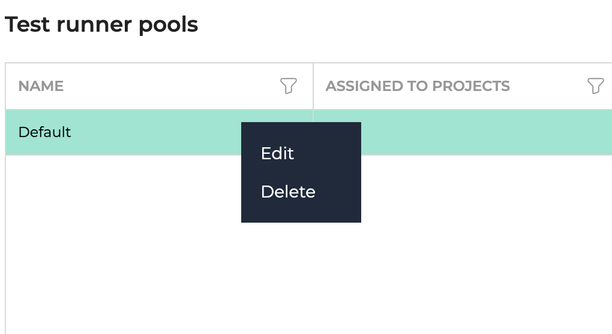The height and width of the screenshot is (334, 612).
Task: Sort by ASSIGNED TO PROJECTS header label
Action: tap(418, 86)
